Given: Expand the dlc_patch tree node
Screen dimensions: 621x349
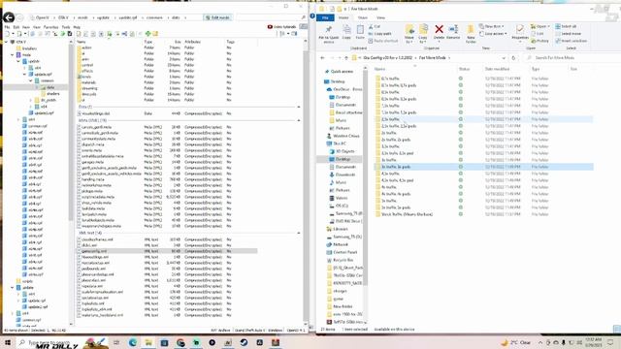Looking at the screenshot, I should pos(31,100).
